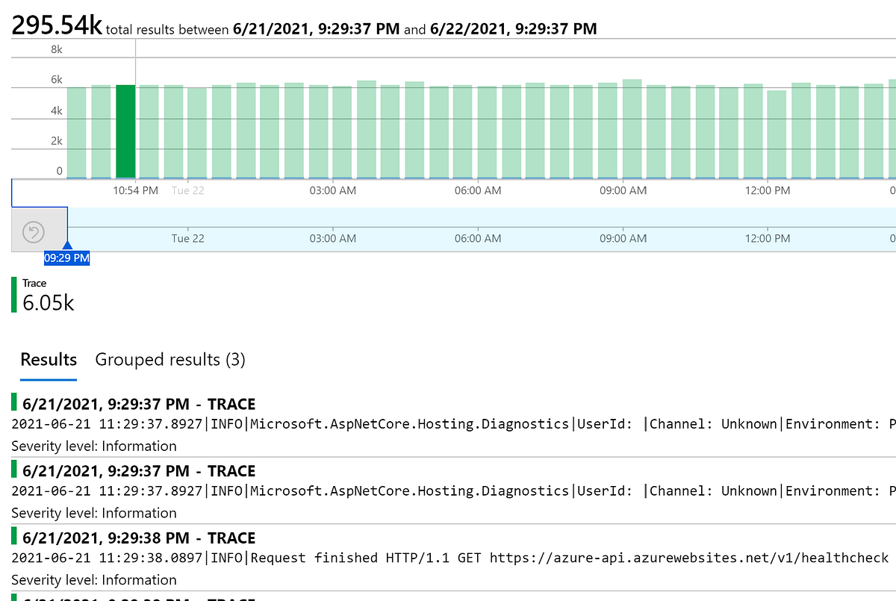Expand the first 9:29:37 PM TRACE entry
The image size is (896, 601).
(139, 403)
